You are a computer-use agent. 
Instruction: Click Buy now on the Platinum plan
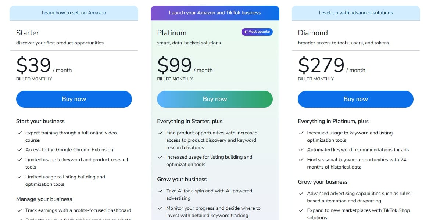pyautogui.click(x=215, y=99)
